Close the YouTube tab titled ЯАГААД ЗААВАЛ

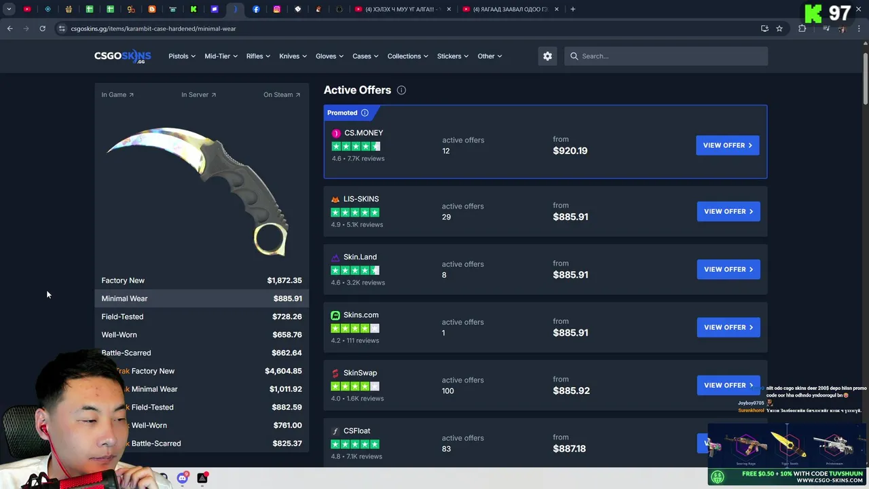click(557, 10)
